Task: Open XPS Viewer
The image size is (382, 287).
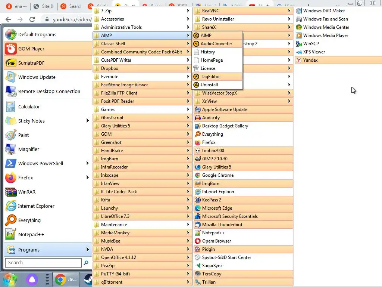Action: 338,52
